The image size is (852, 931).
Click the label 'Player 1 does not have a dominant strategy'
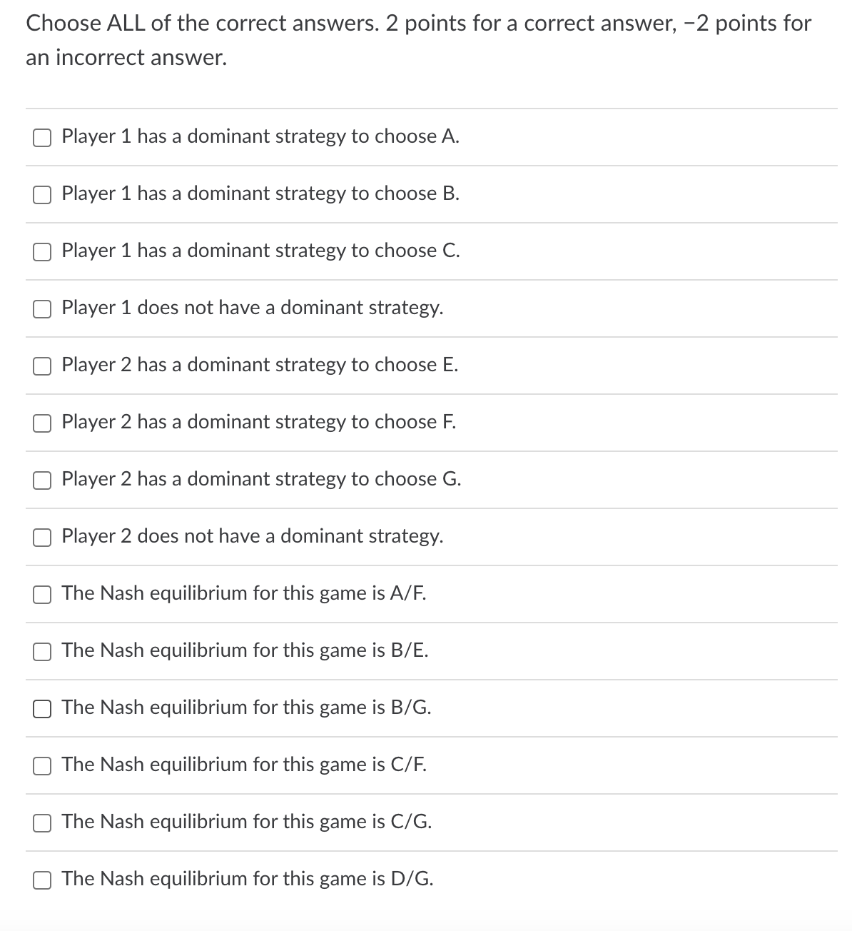(x=253, y=308)
